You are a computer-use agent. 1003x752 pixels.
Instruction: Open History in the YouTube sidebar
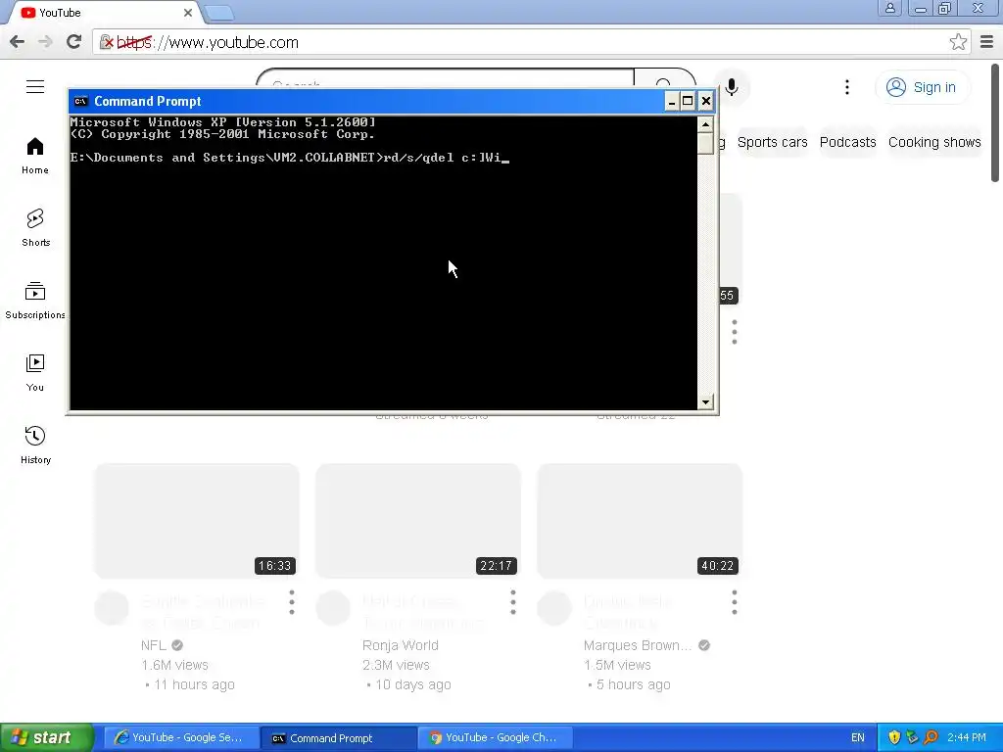tap(35, 446)
